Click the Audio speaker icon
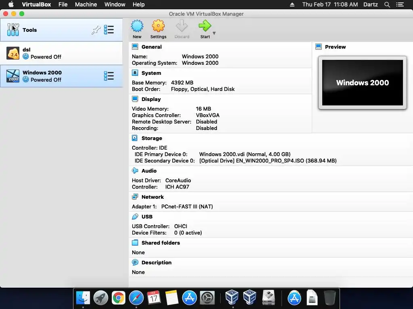413x309 pixels. [x=135, y=171]
